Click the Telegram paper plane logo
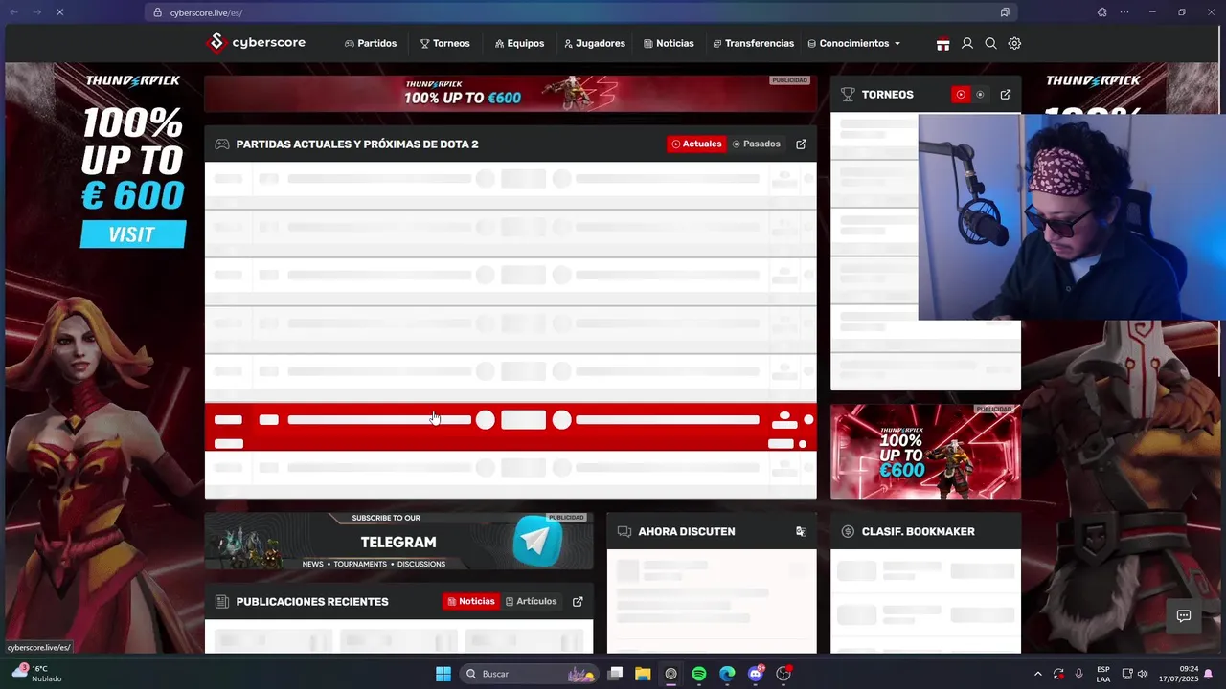Screen dimensions: 1226x689 pyautogui.click(x=537, y=542)
